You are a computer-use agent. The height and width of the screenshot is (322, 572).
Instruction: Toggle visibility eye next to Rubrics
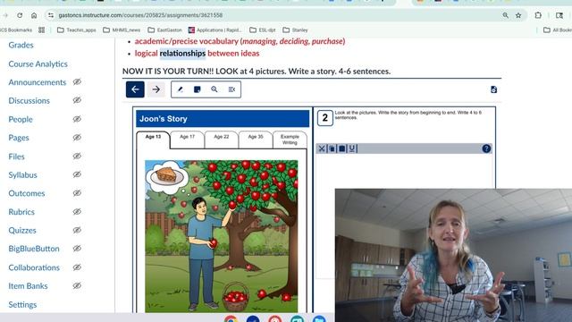coord(77,212)
